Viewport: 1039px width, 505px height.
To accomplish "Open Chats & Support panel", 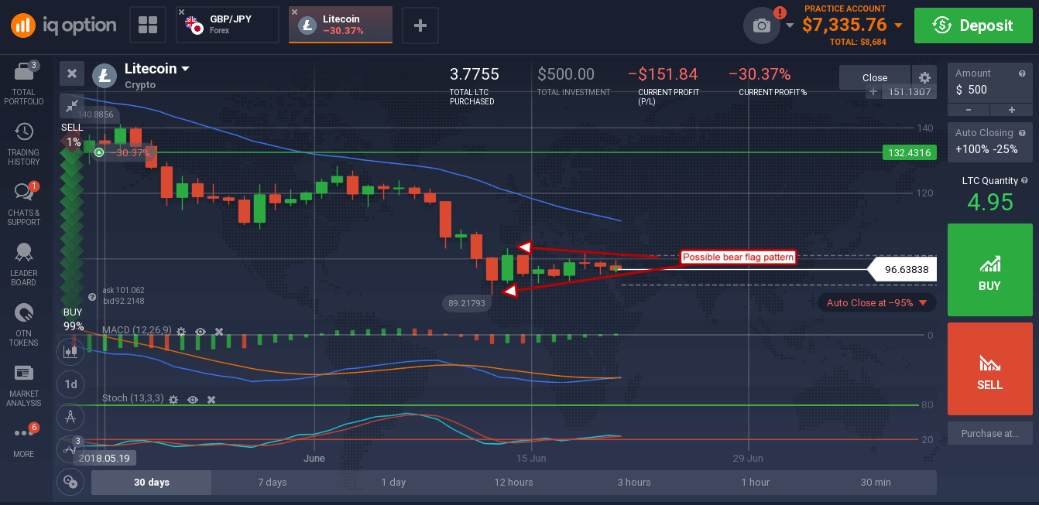I will 24,204.
